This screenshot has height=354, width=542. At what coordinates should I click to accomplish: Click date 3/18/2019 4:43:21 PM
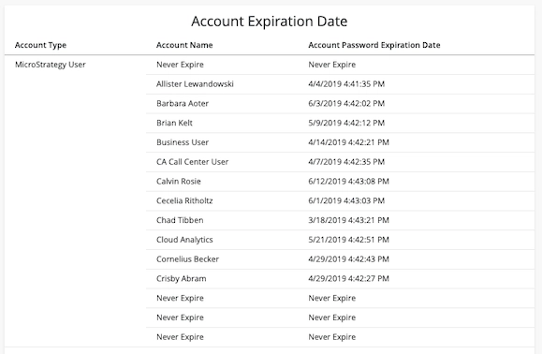[x=348, y=220]
